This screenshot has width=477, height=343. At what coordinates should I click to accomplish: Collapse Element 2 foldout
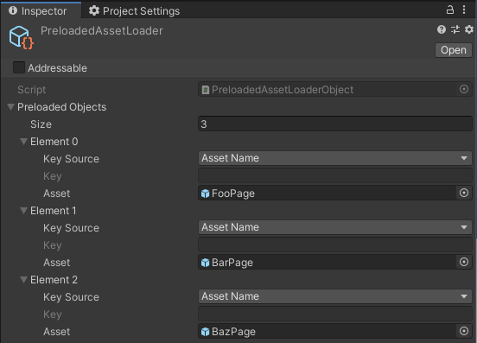(23, 279)
